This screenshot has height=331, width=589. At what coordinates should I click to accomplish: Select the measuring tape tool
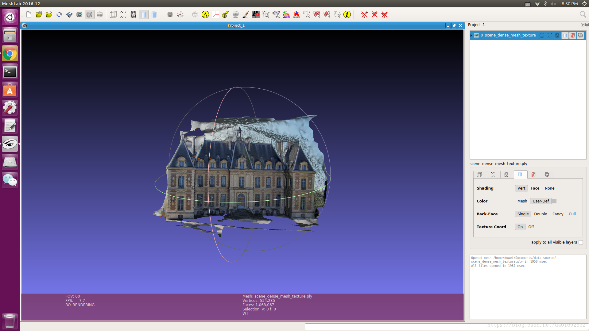point(226,14)
